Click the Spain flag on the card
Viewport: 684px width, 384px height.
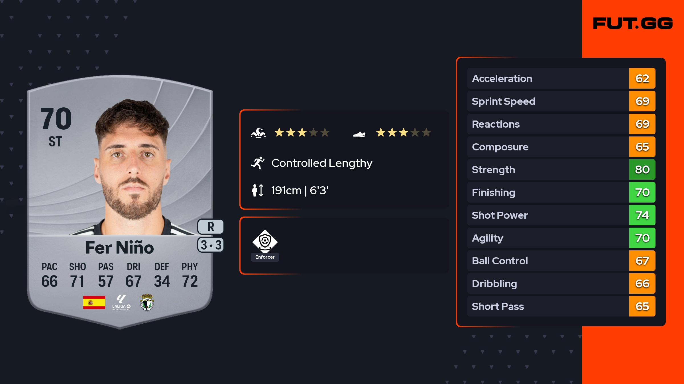click(x=94, y=302)
